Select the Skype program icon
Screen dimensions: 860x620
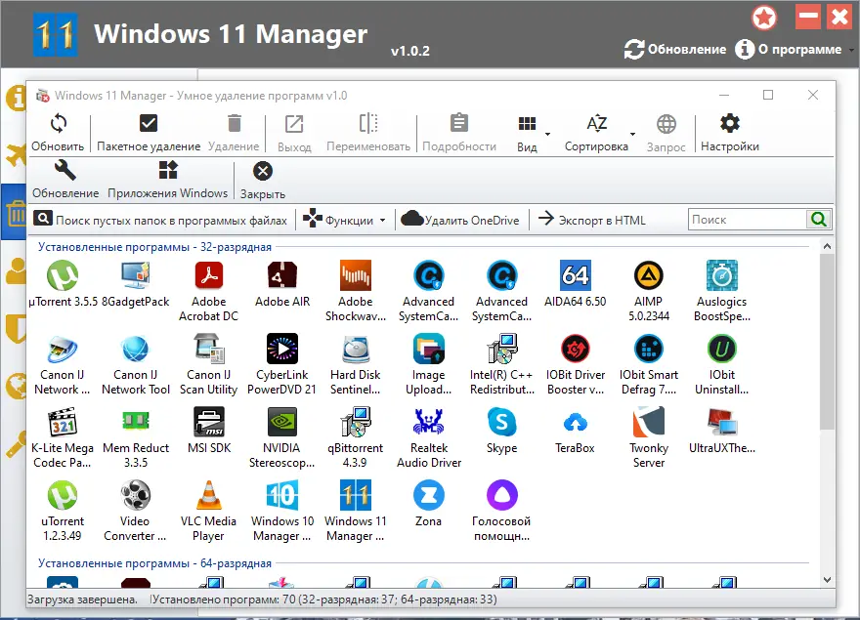click(x=502, y=422)
